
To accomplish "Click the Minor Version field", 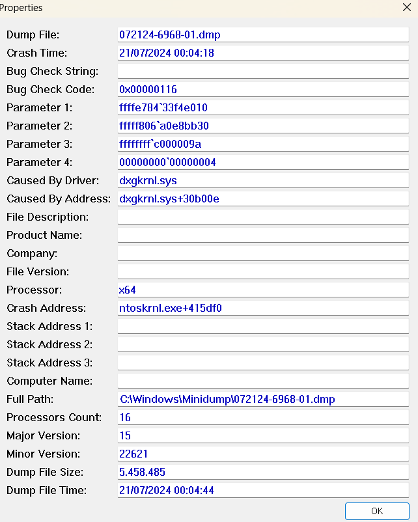I will (x=263, y=454).
